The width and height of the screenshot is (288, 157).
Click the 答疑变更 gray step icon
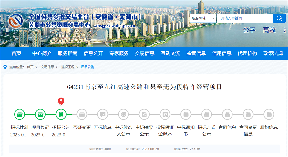click(x=82, y=114)
